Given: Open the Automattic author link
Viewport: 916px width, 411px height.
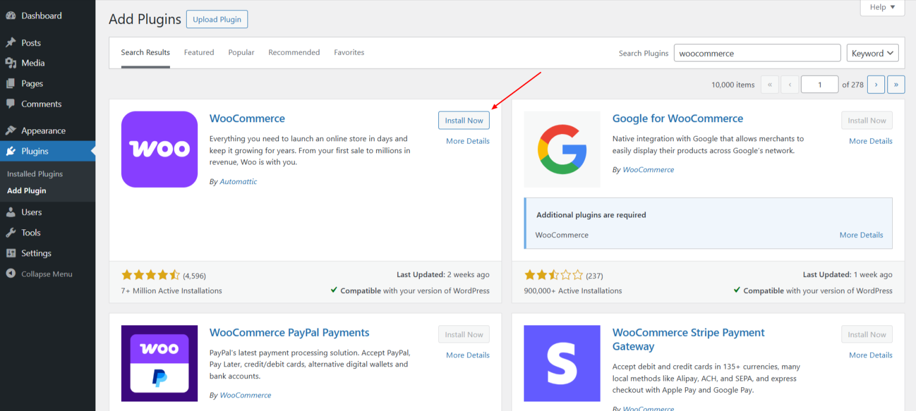Looking at the screenshot, I should click(238, 181).
